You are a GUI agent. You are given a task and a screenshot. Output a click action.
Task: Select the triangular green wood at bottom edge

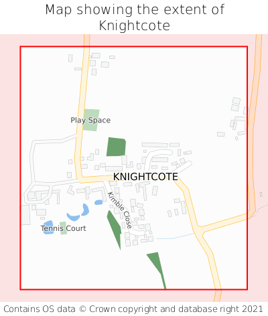(157, 270)
